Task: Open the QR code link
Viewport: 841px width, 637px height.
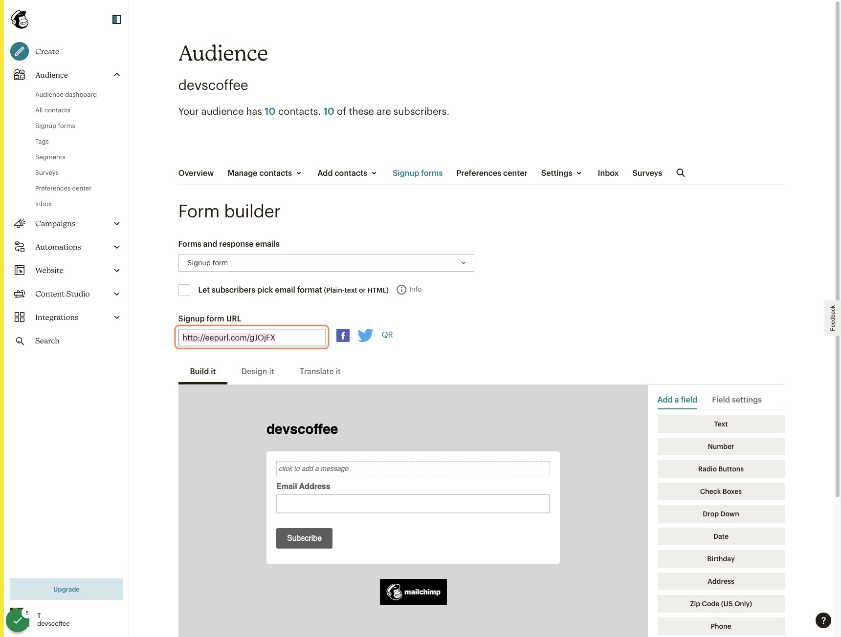Action: tap(387, 335)
